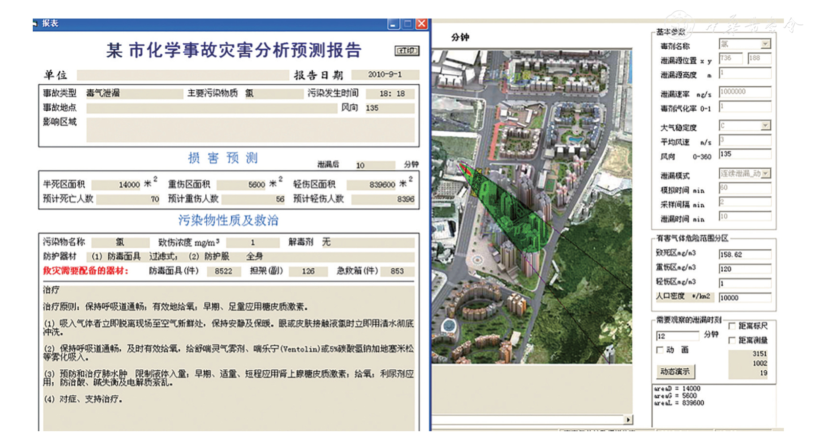The height and width of the screenshot is (439, 821).
Task: Select the 人口密度 field with 10000
Action: 744,298
